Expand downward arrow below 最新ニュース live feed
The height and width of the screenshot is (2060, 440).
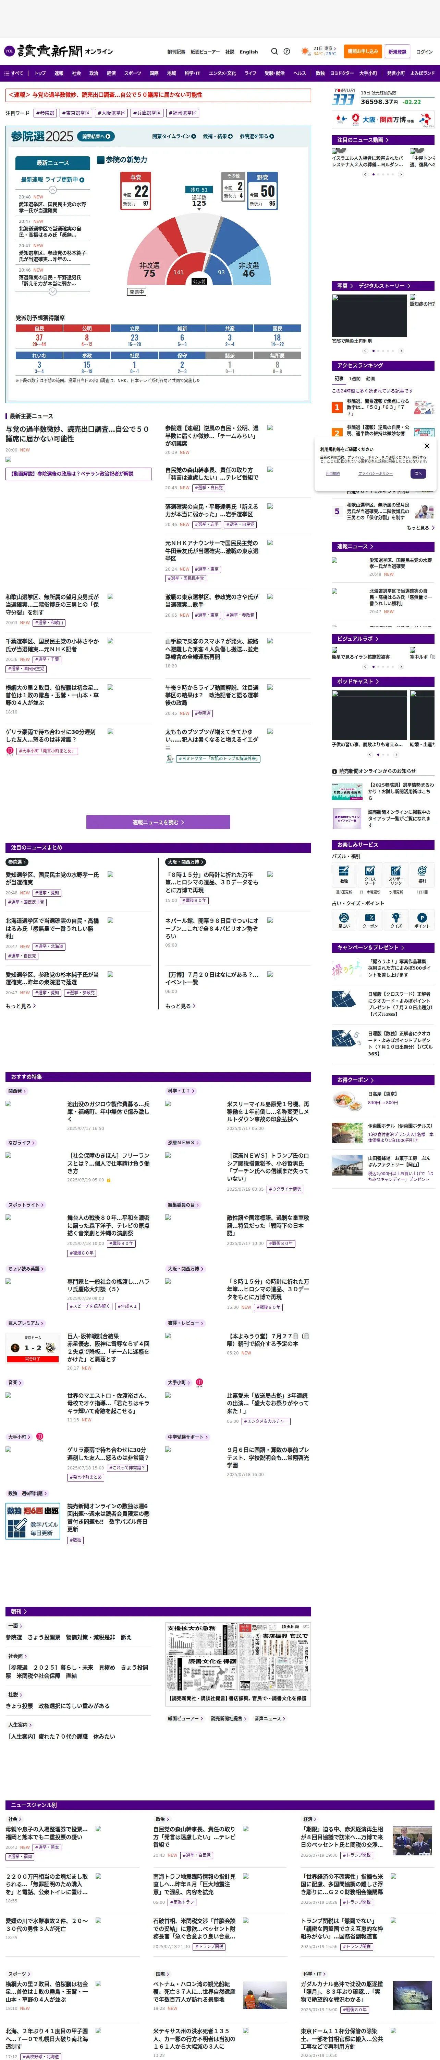[53, 292]
